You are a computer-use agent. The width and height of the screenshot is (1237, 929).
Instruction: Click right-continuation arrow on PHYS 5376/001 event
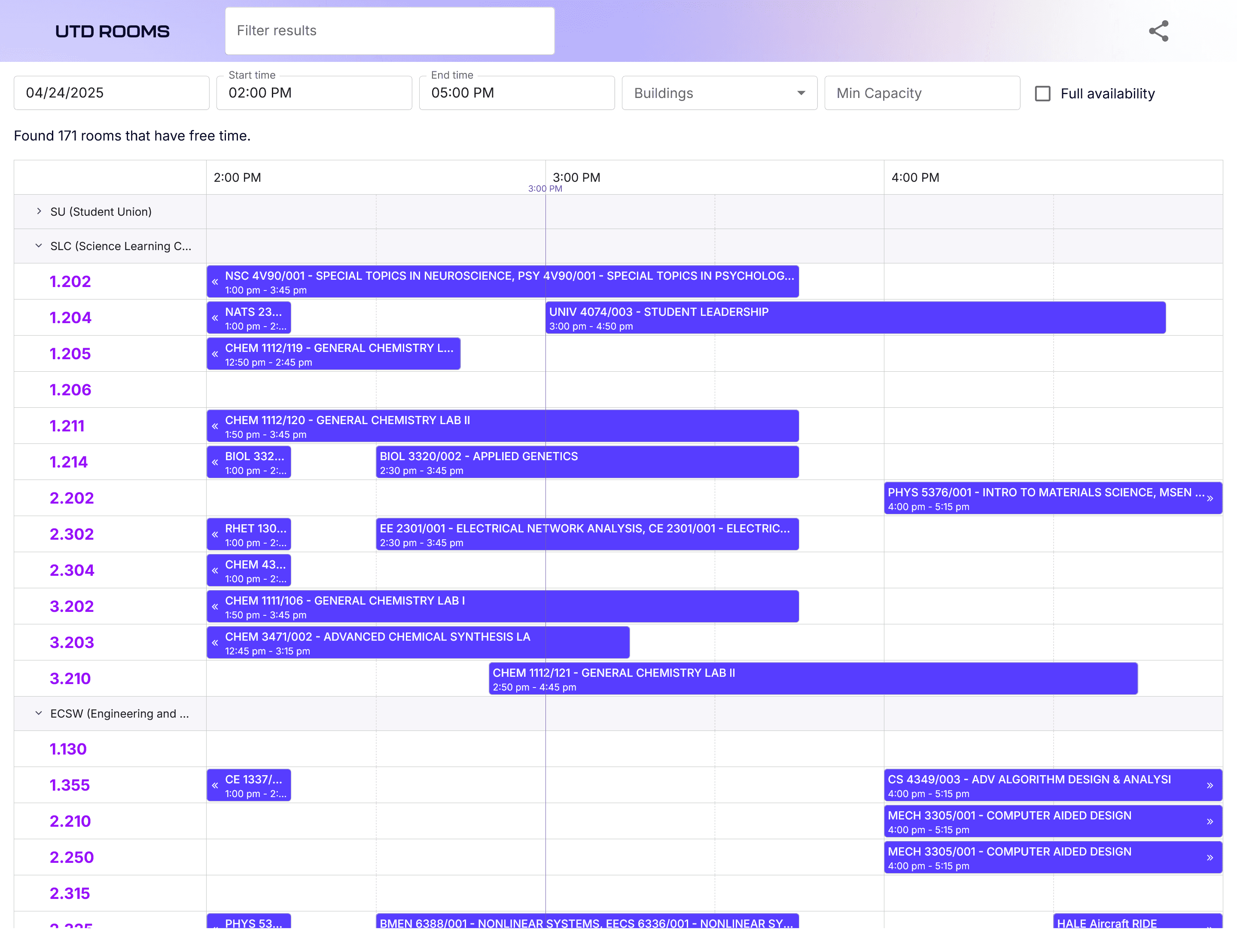[x=1210, y=498]
